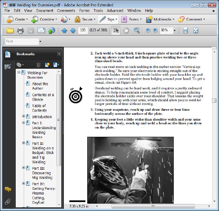Choose the Marquee Zoom tool
The width and height of the screenshot is (219, 211).
coord(137,30)
